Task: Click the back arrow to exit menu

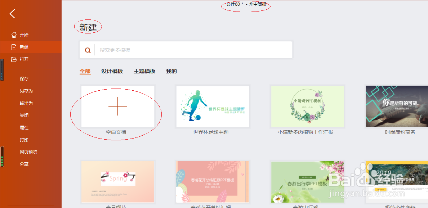Action: coord(12,13)
